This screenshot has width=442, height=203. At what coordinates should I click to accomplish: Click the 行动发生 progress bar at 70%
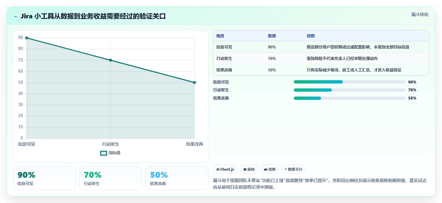pos(350,90)
